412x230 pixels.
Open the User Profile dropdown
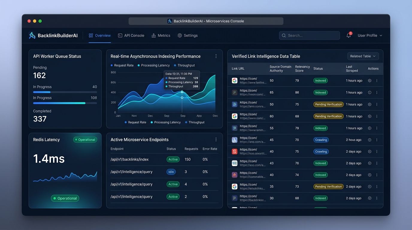point(370,35)
